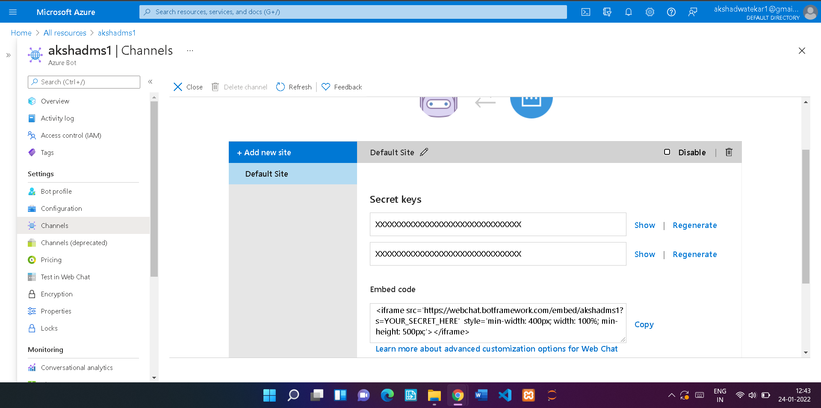Screen dimensions: 821x408
Task: Click the pencil icon to rename Default Site
Action: (424, 152)
